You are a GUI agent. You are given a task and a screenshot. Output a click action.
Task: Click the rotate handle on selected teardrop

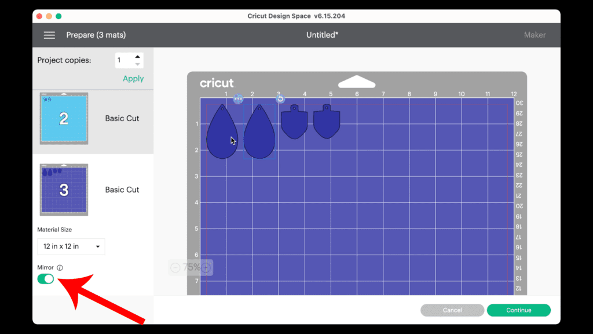pyautogui.click(x=280, y=99)
